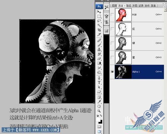Image resolution: width=167 pixels, height=134 pixels.
Task: Select the Notes tool
Action: coord(99,97)
